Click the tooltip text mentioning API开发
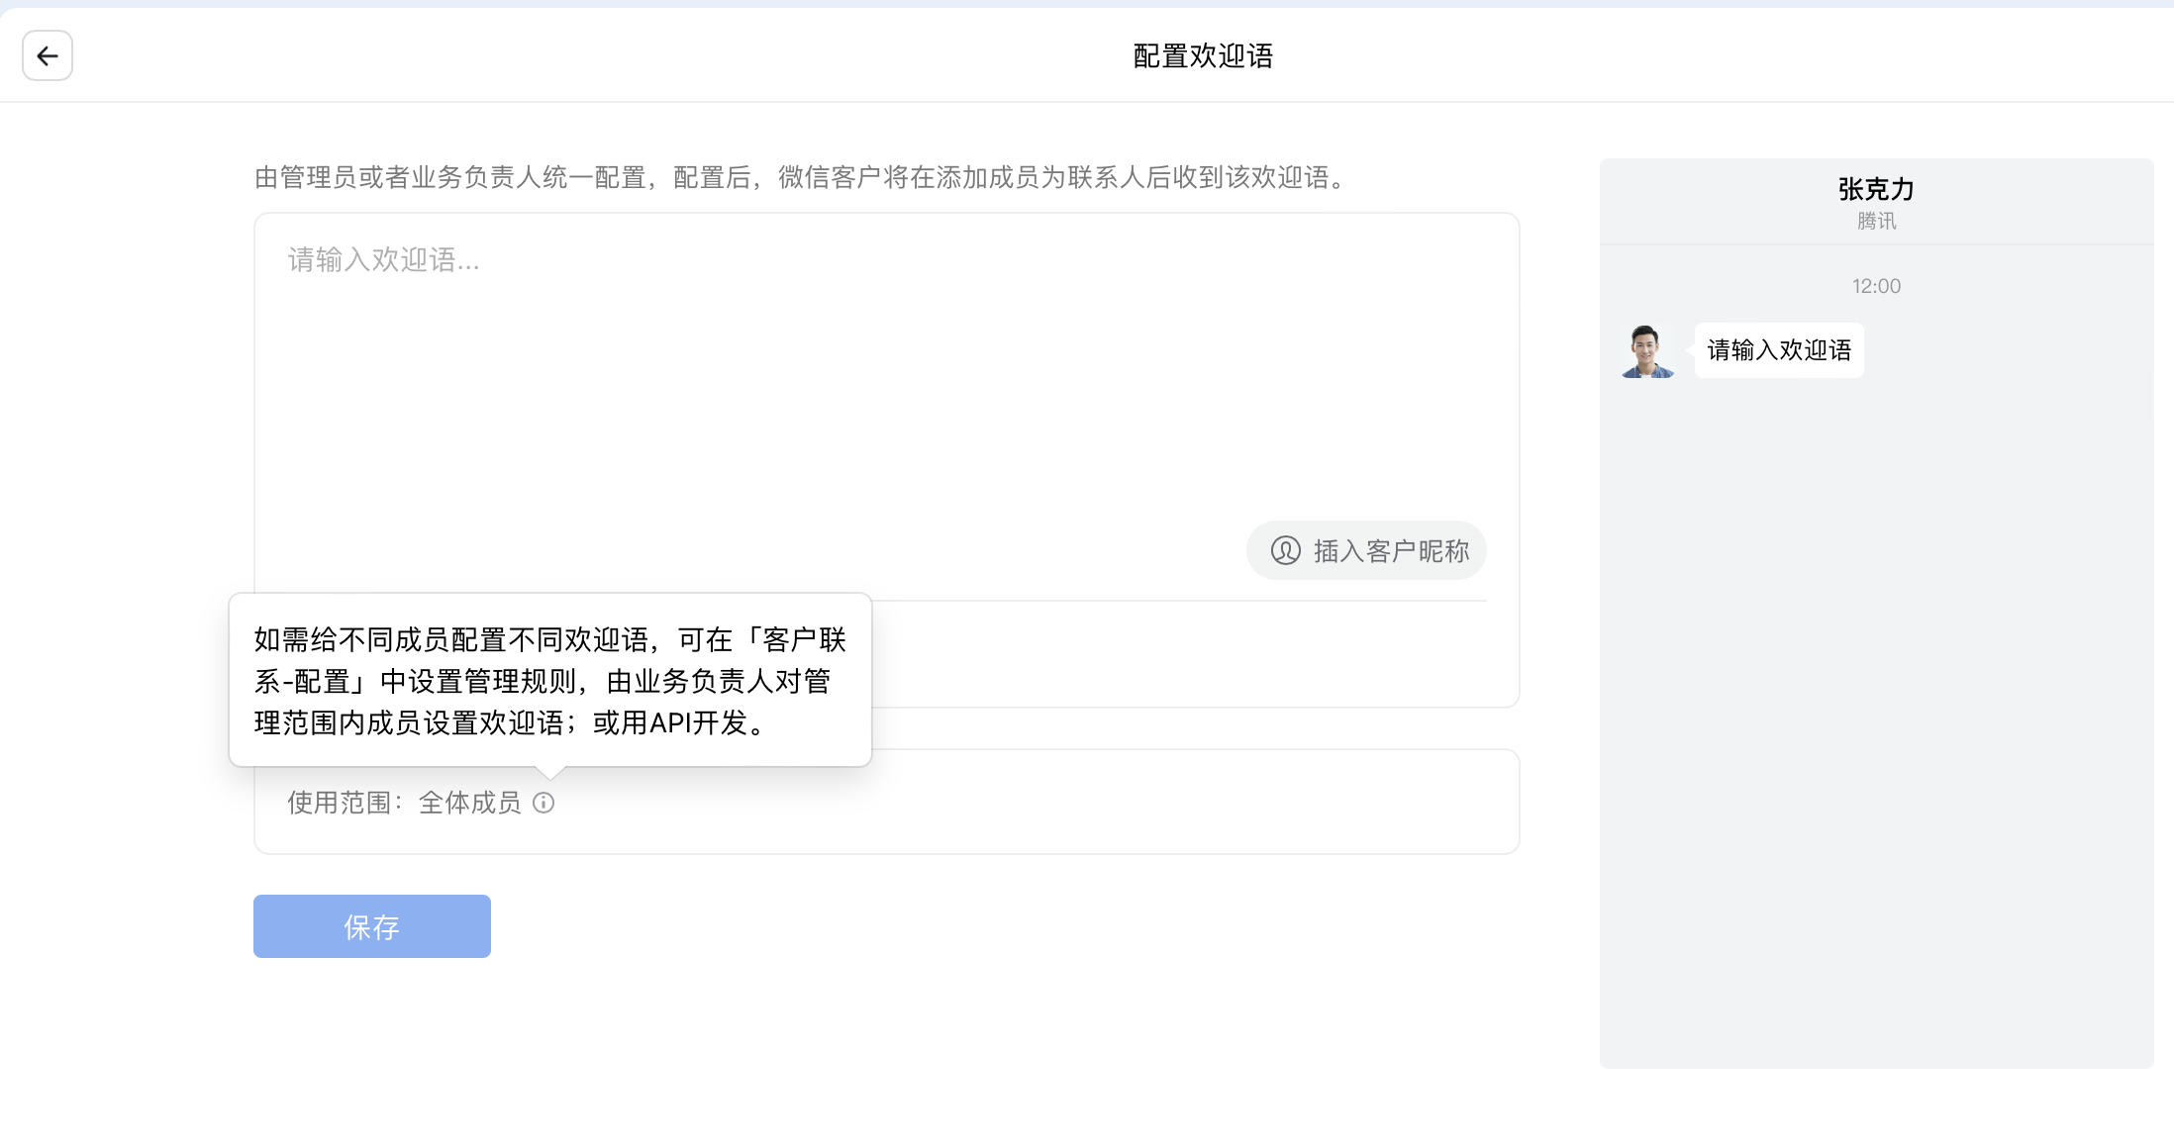 [549, 681]
